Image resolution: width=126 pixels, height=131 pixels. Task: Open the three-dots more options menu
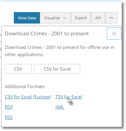[x=111, y=18]
